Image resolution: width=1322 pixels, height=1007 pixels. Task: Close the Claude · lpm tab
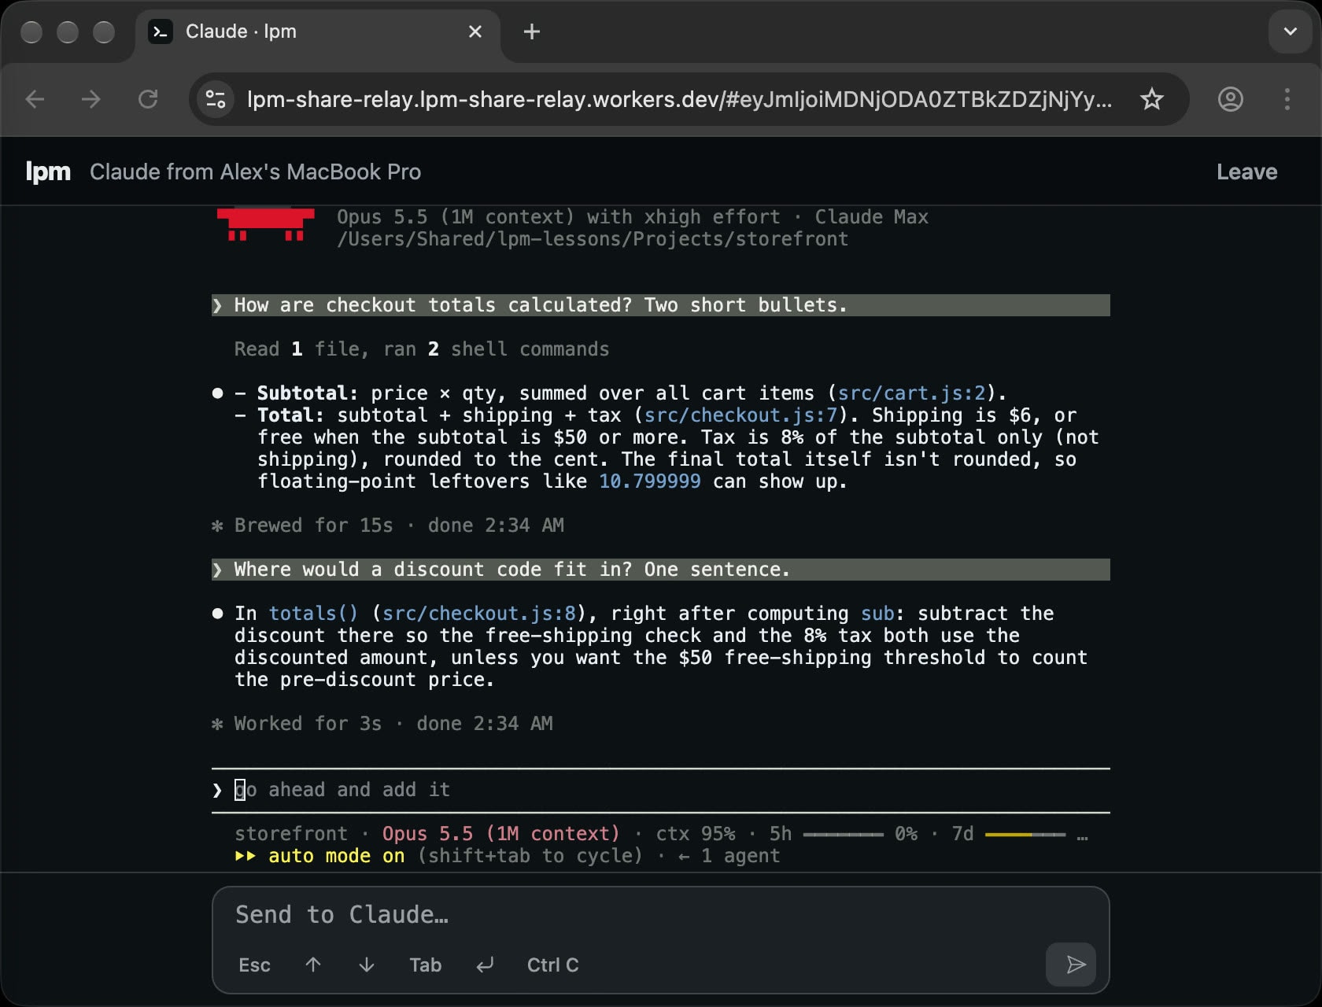(x=475, y=31)
